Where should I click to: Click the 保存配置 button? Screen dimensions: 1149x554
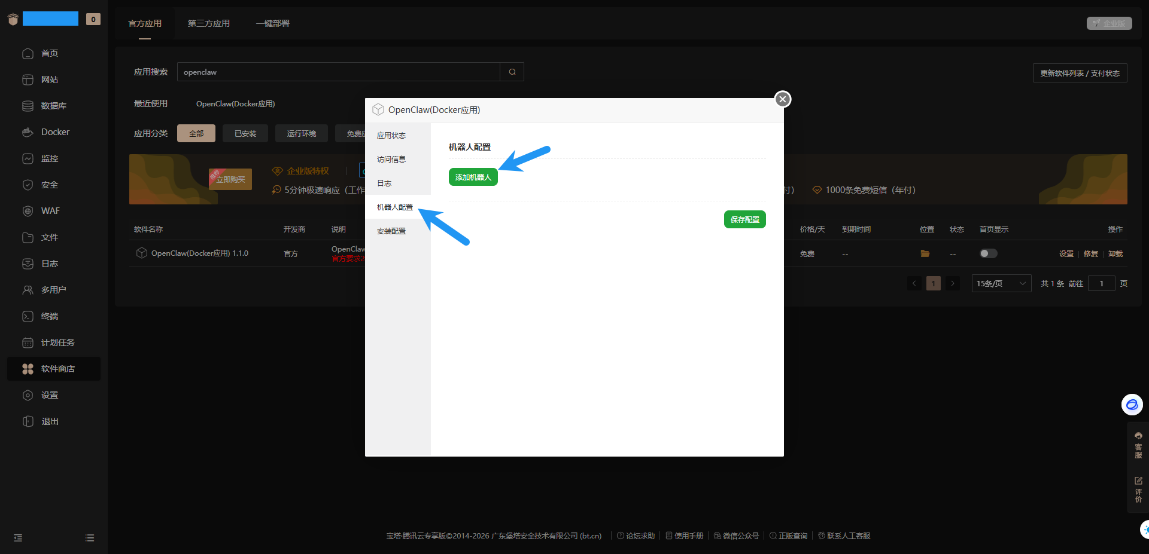click(x=744, y=220)
